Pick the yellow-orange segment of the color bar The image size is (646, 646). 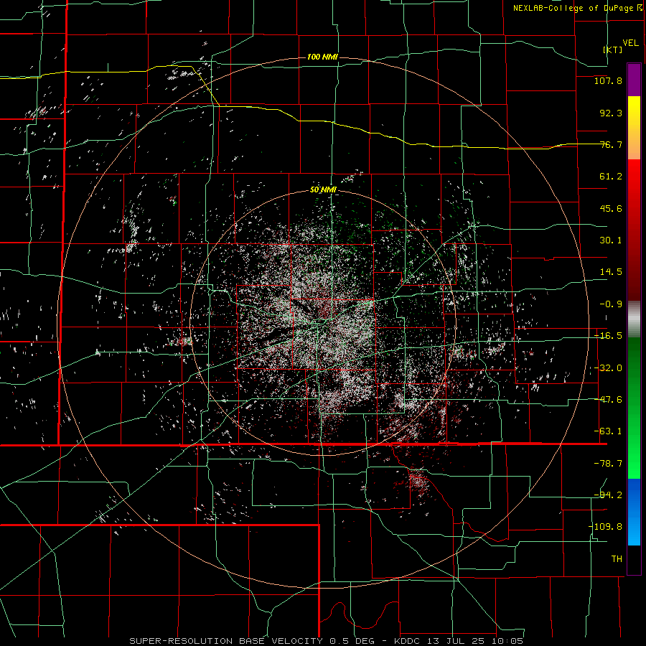click(634, 128)
